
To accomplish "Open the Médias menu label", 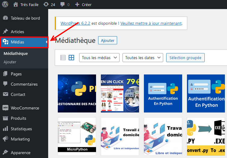I will pyautogui.click(x=17, y=42).
